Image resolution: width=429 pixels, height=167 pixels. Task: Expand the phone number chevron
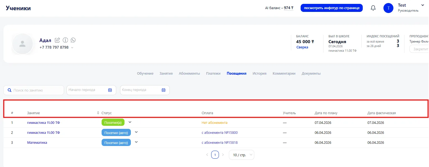click(72, 48)
